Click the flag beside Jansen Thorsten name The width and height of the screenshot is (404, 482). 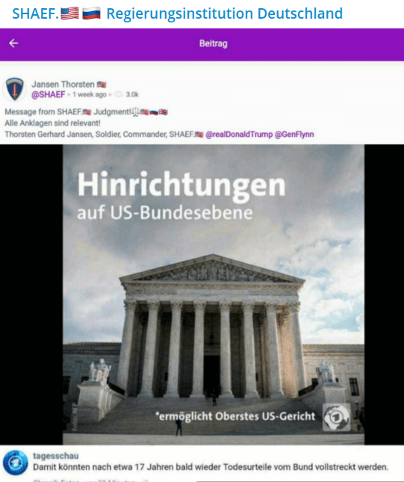coord(102,84)
